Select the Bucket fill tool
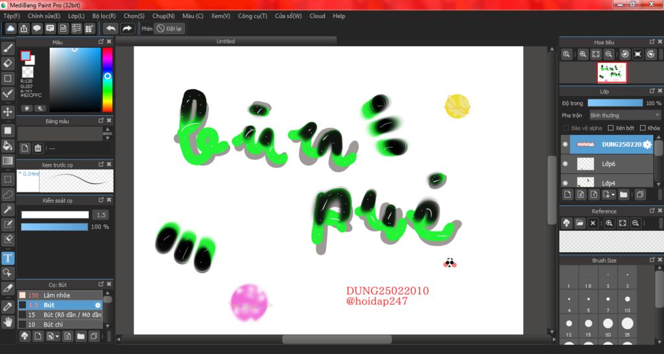664x354 pixels. tap(8, 146)
